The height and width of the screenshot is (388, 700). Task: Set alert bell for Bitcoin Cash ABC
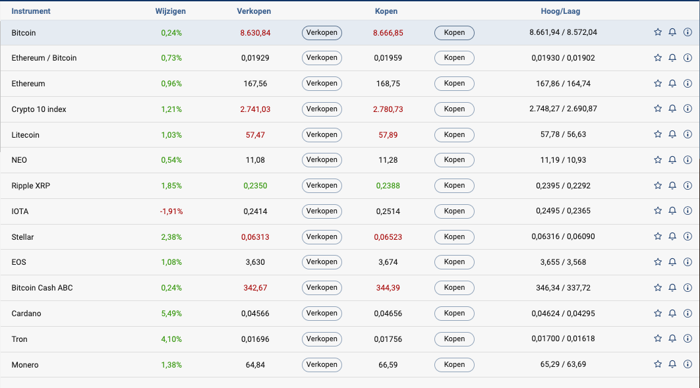tap(672, 288)
